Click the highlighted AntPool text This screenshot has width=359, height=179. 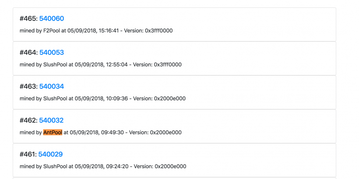pyautogui.click(x=53, y=132)
